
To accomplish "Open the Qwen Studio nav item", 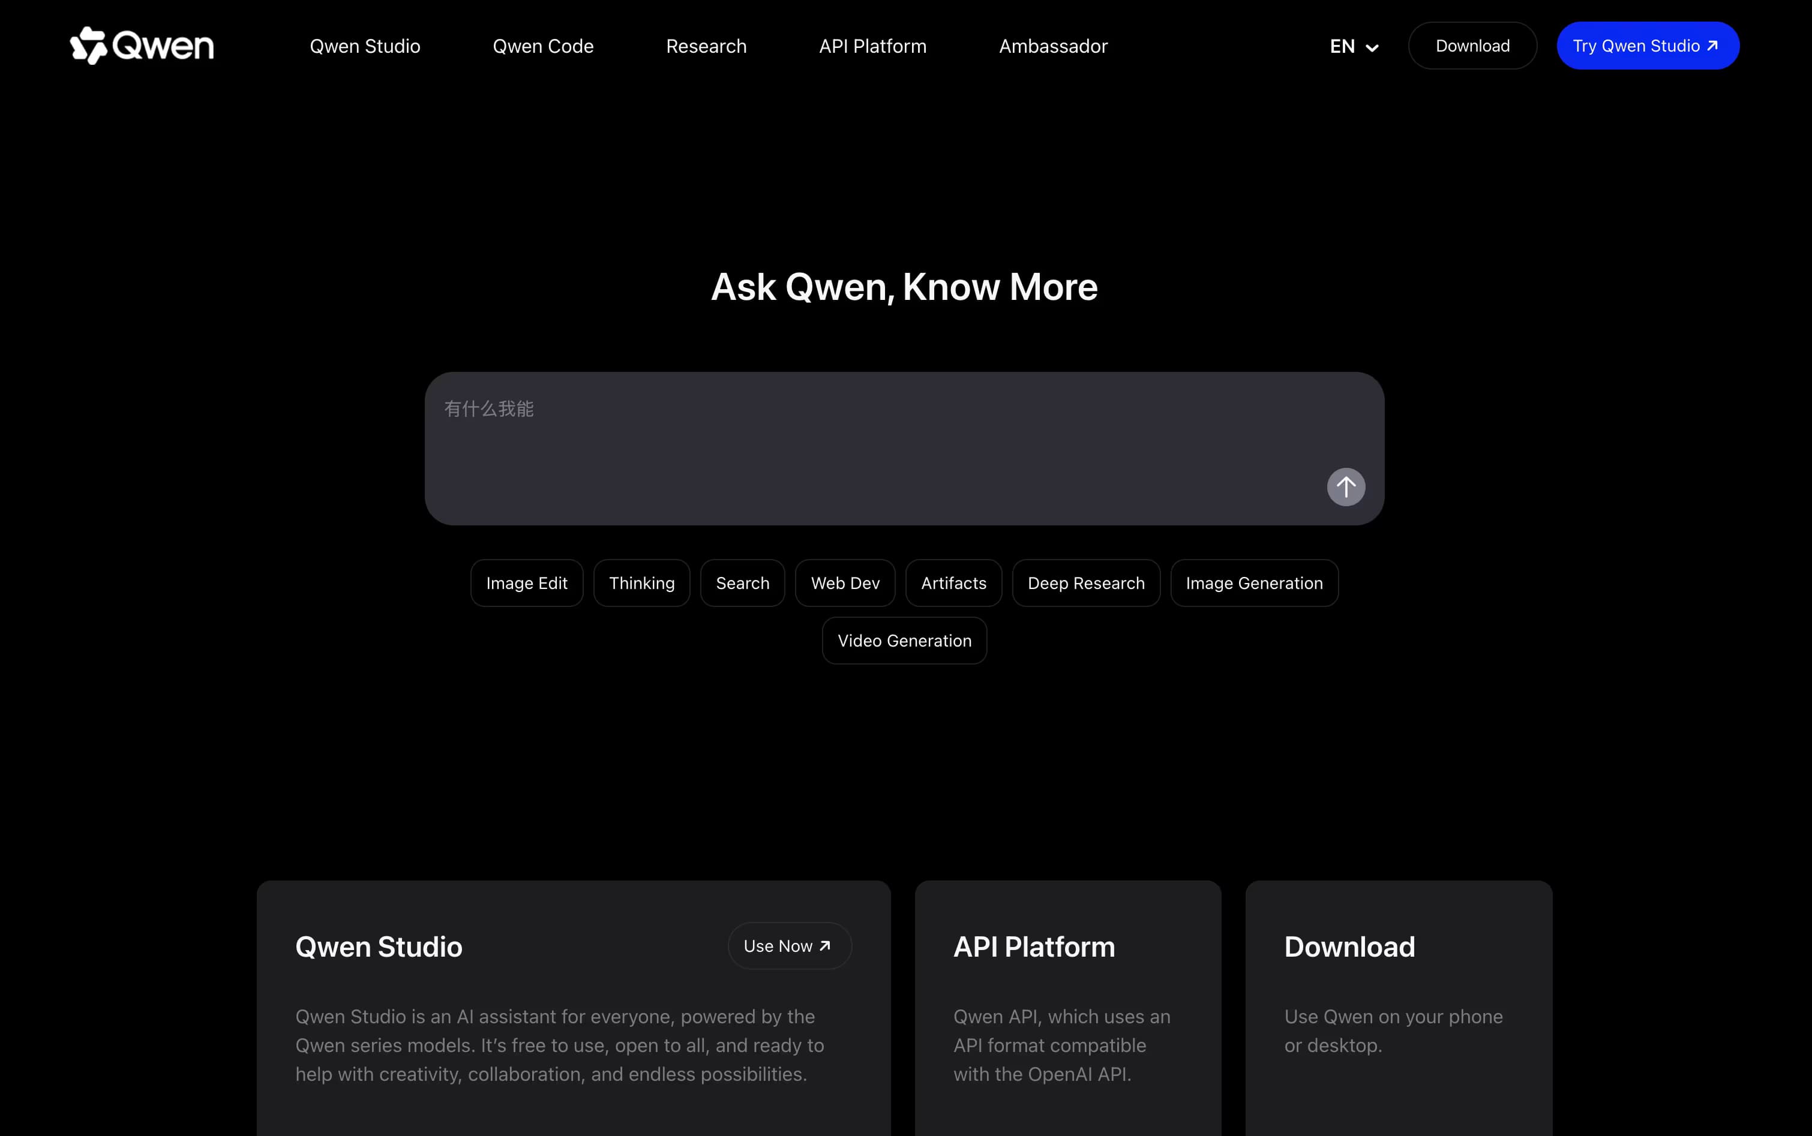I will coord(365,47).
